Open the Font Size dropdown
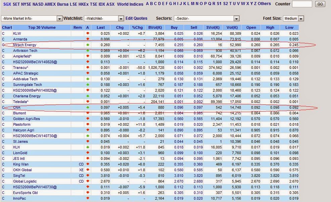331x202 pixels. [293, 18]
